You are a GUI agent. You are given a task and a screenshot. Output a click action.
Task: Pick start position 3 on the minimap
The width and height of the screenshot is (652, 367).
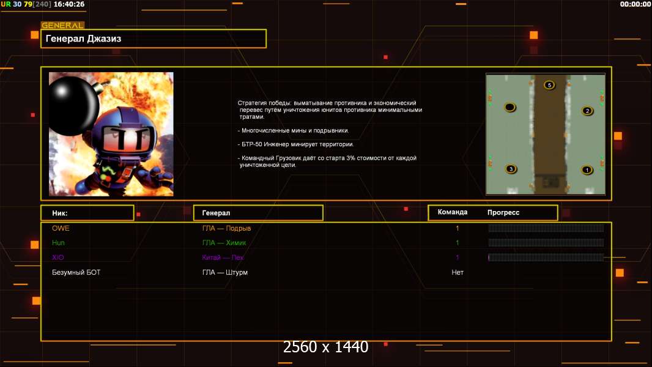click(x=511, y=169)
